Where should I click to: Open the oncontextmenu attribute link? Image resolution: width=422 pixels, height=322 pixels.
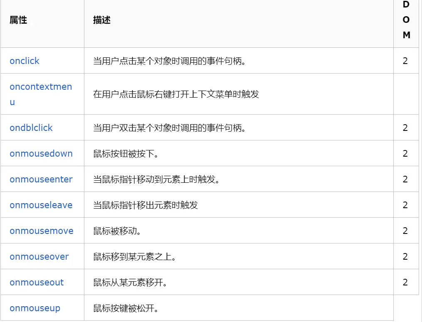(x=41, y=87)
